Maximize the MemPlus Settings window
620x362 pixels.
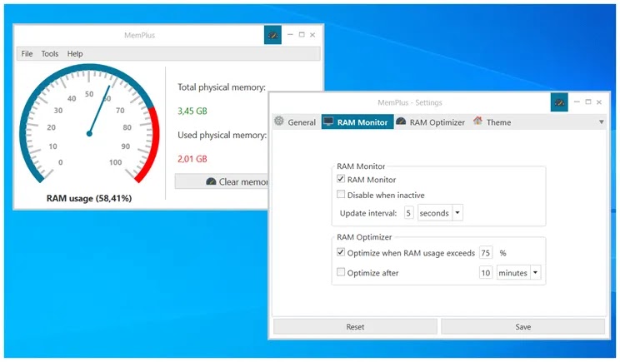(x=588, y=102)
